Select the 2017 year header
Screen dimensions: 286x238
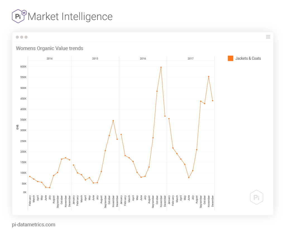pos(191,59)
